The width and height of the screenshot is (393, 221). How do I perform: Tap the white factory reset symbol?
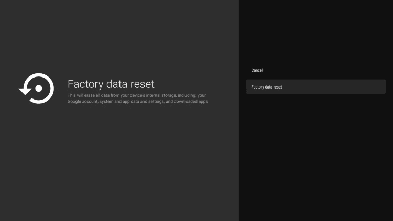pos(37,89)
